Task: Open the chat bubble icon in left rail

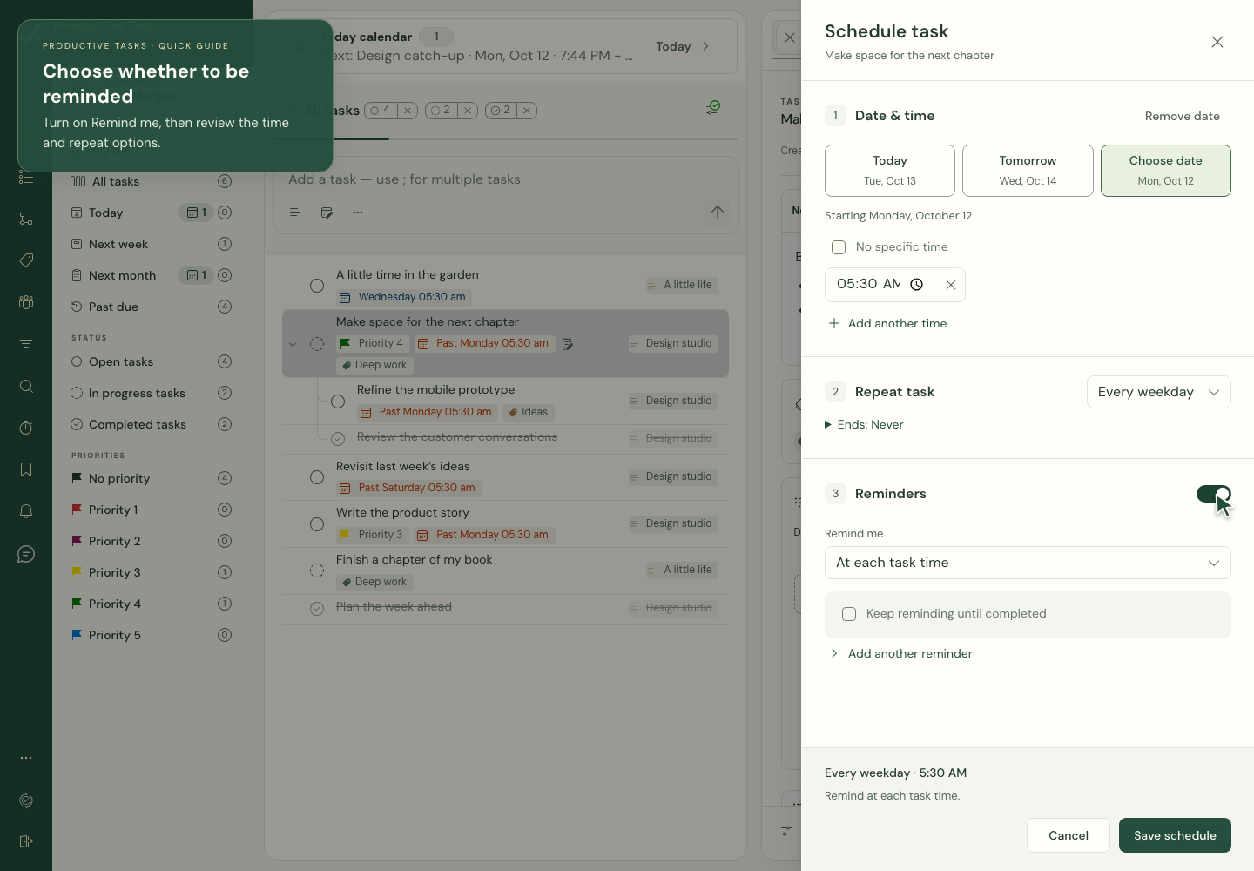Action: coord(26,554)
